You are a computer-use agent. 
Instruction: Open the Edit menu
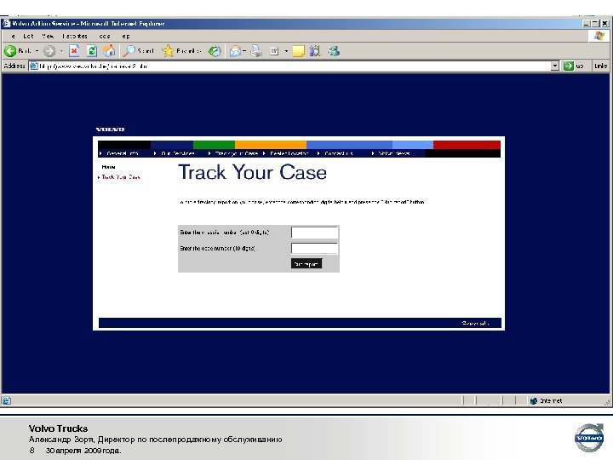tap(28, 36)
